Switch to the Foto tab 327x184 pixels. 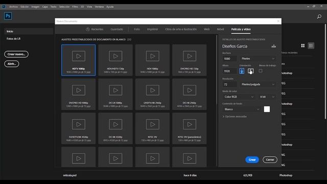click(x=137, y=29)
